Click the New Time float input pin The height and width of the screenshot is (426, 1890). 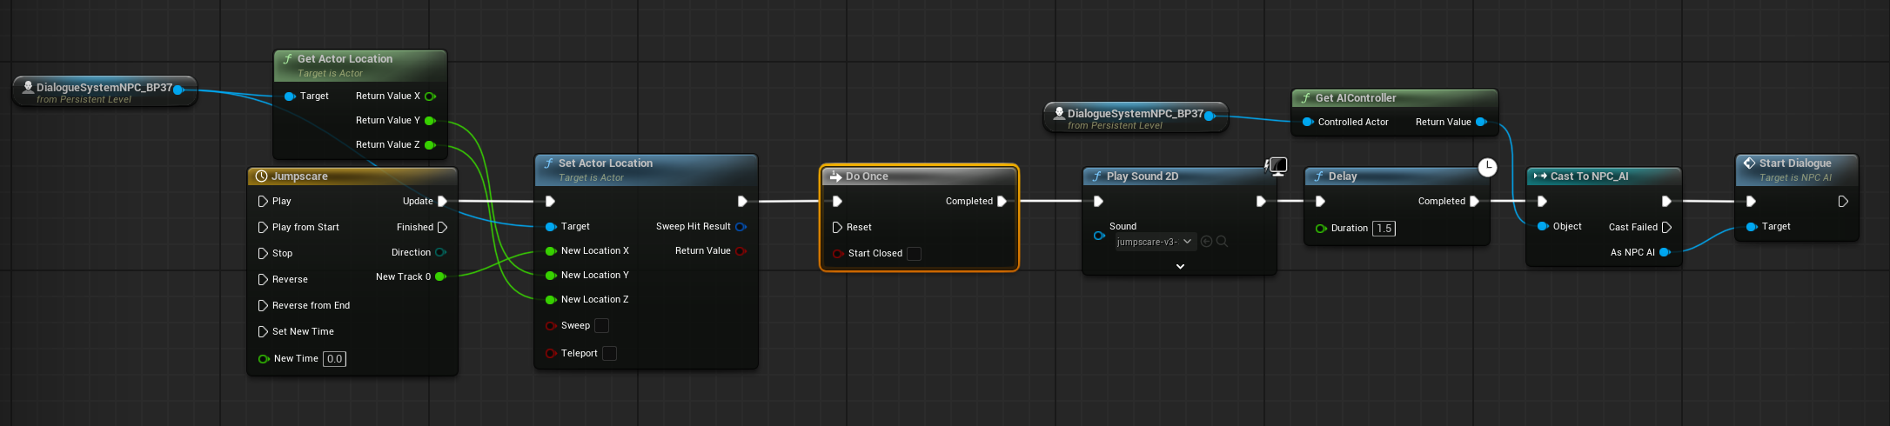click(264, 359)
